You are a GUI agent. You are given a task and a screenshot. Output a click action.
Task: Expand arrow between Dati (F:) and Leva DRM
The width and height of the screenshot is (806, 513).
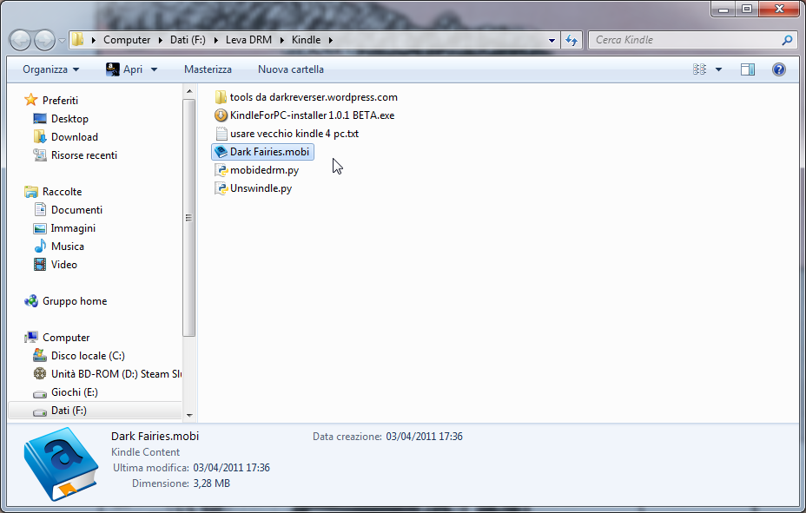point(216,40)
